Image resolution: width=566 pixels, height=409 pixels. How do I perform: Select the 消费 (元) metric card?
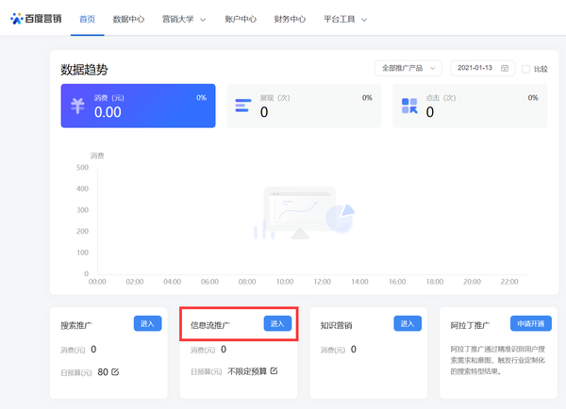(138, 106)
